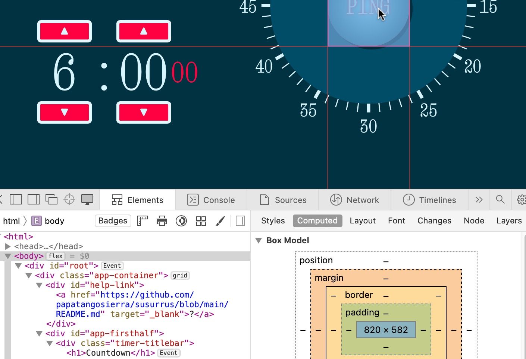Activate the crosshair element selection tool

tap(69, 200)
